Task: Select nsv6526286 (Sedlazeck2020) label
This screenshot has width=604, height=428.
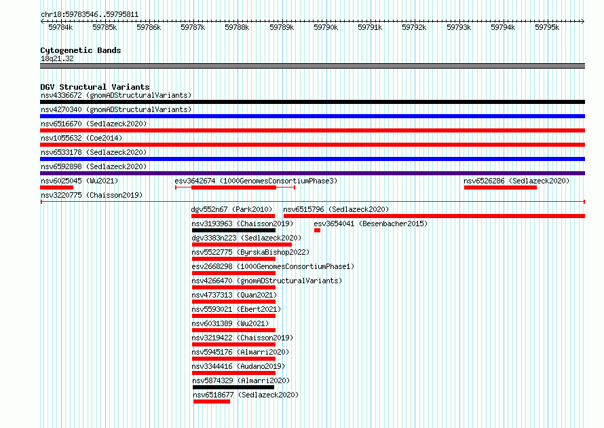Action: pos(516,181)
